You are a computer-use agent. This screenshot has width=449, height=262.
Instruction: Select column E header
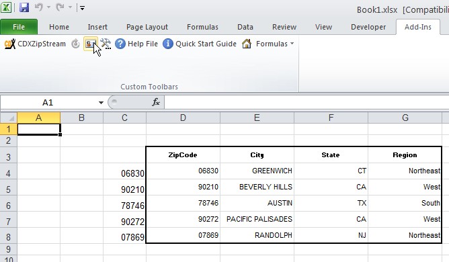257,118
